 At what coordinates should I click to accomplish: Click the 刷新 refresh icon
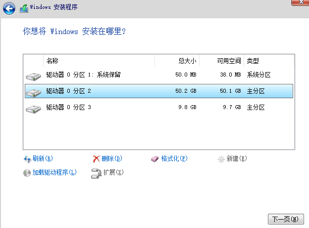coord(27,159)
